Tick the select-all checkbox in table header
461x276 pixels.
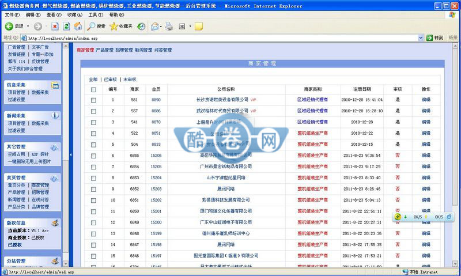(93, 90)
